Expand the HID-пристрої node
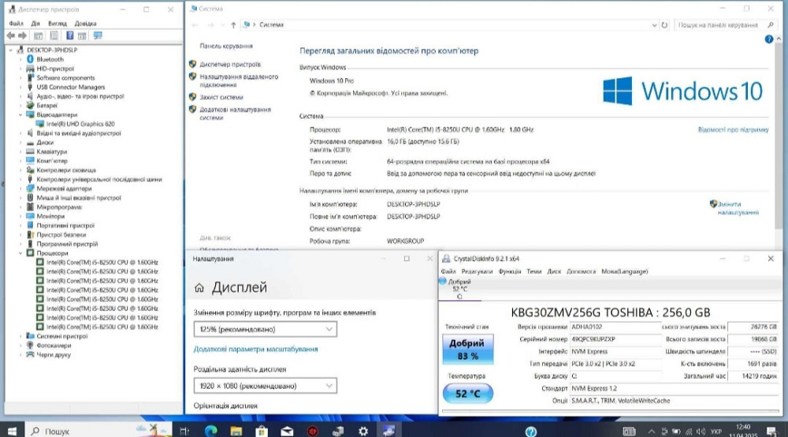Screen dimensions: 788x437 (x=20, y=69)
